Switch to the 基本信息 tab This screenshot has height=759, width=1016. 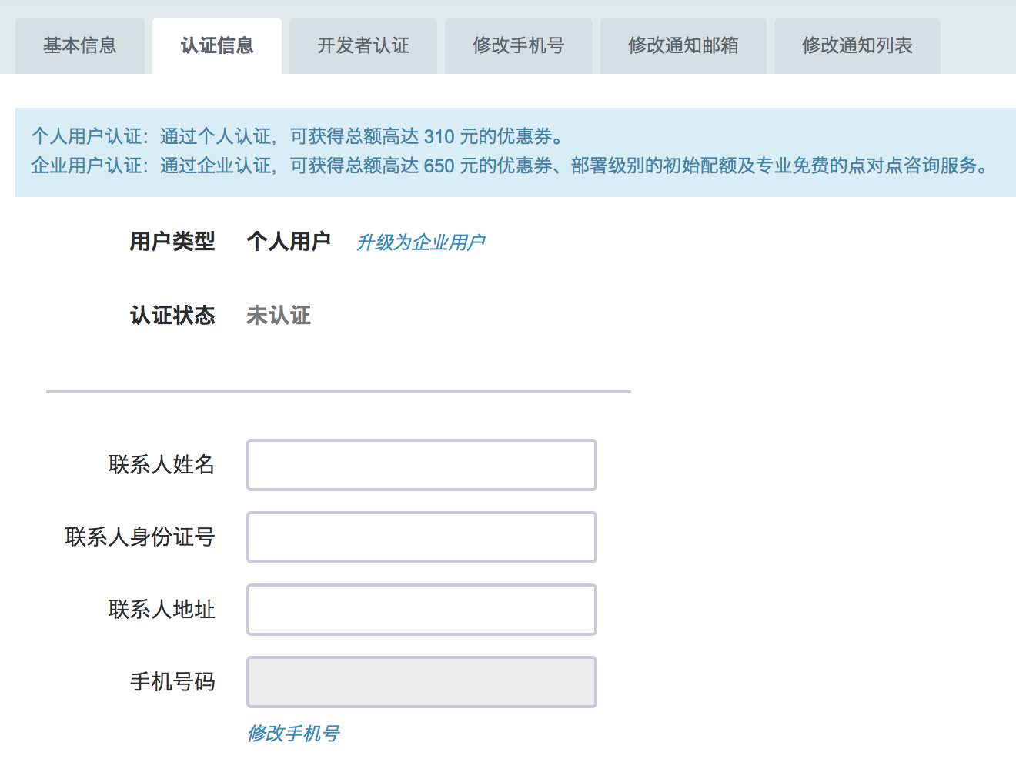coord(80,46)
